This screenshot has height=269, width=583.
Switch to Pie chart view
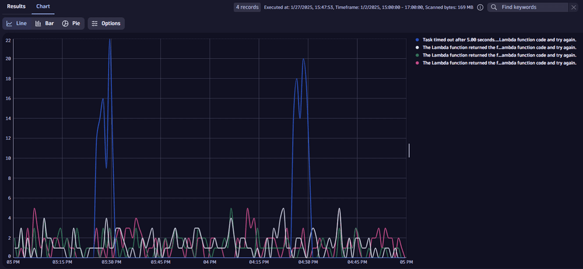(x=71, y=23)
